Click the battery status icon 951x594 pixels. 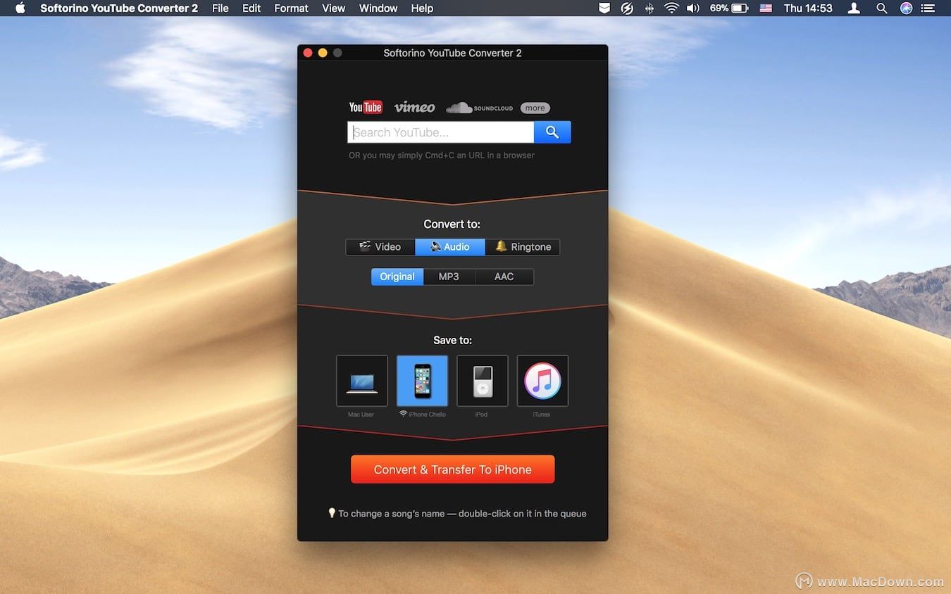(x=740, y=8)
